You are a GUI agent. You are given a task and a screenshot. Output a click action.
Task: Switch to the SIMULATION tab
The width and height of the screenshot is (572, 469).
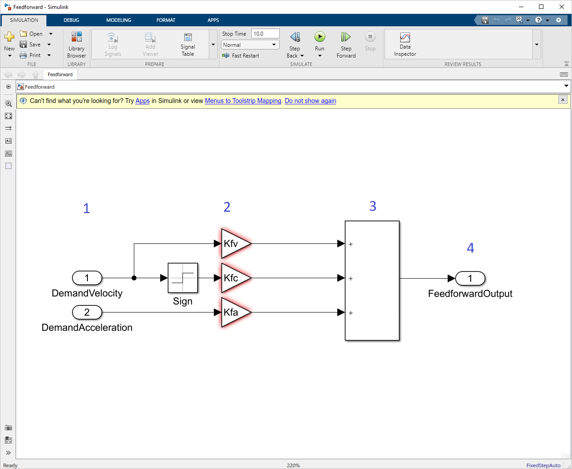pyautogui.click(x=24, y=20)
